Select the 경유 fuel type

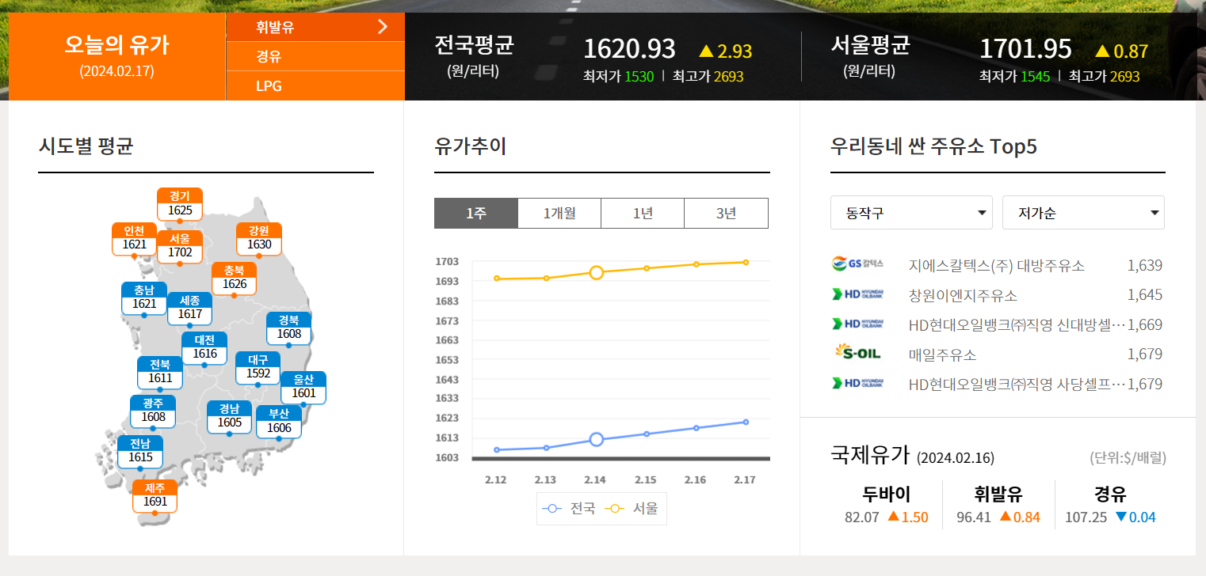(x=315, y=56)
